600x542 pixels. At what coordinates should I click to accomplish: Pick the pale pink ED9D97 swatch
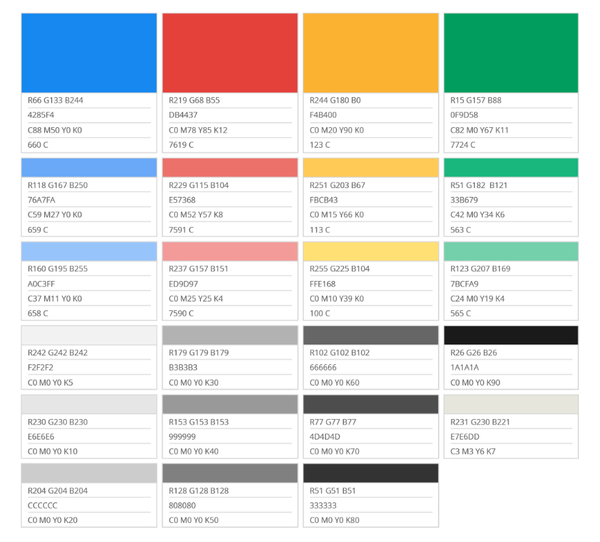point(230,251)
